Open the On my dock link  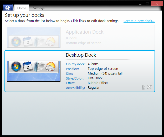click(x=76, y=64)
